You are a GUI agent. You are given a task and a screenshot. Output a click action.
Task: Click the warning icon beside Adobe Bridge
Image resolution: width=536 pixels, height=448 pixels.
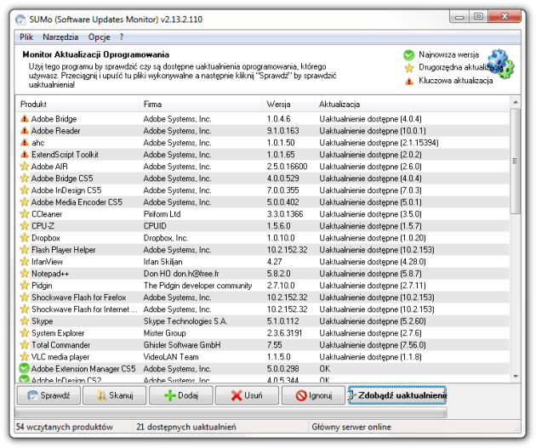pos(25,119)
